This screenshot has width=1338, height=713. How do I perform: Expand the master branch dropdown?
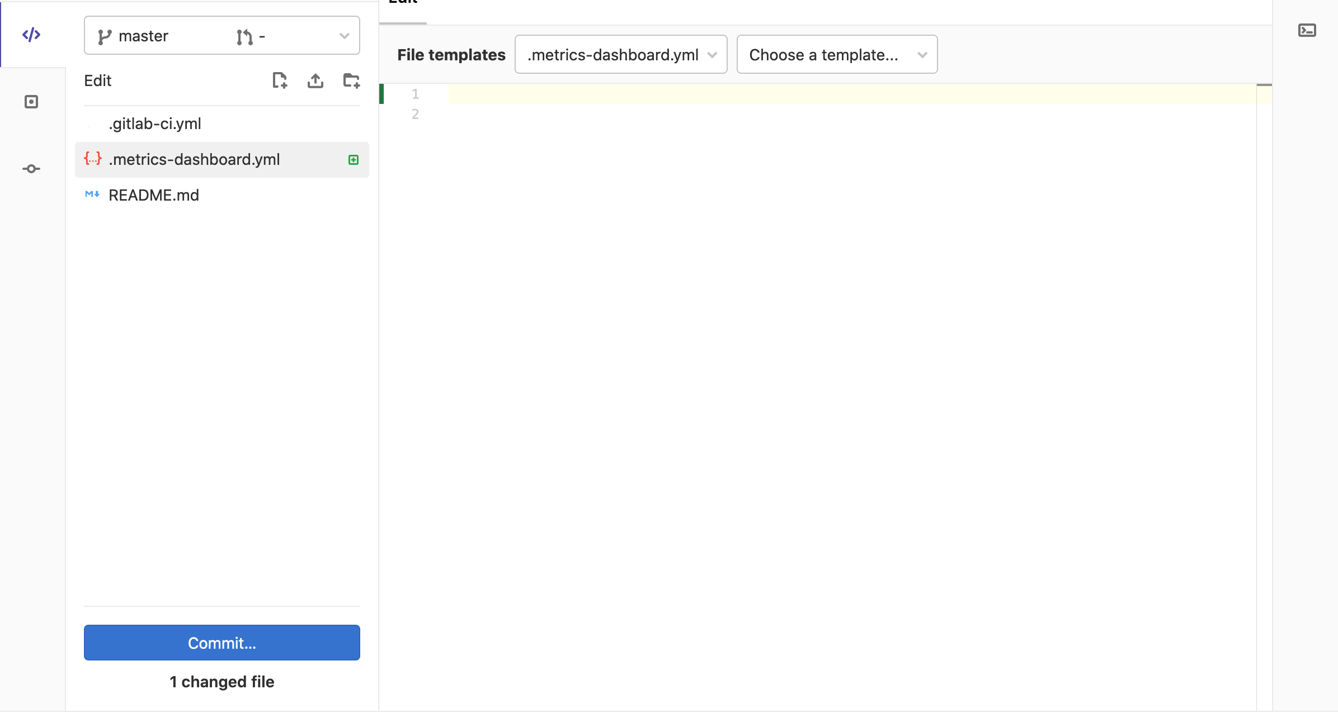[343, 35]
